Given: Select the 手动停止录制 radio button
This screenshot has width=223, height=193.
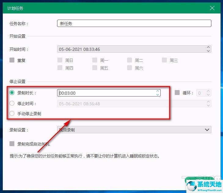Looking at the screenshot, I should pos(12,114).
